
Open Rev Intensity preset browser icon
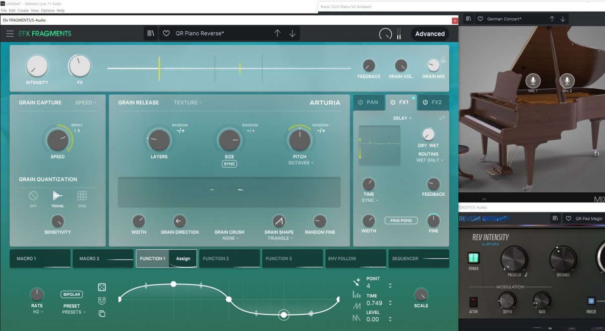(x=556, y=218)
